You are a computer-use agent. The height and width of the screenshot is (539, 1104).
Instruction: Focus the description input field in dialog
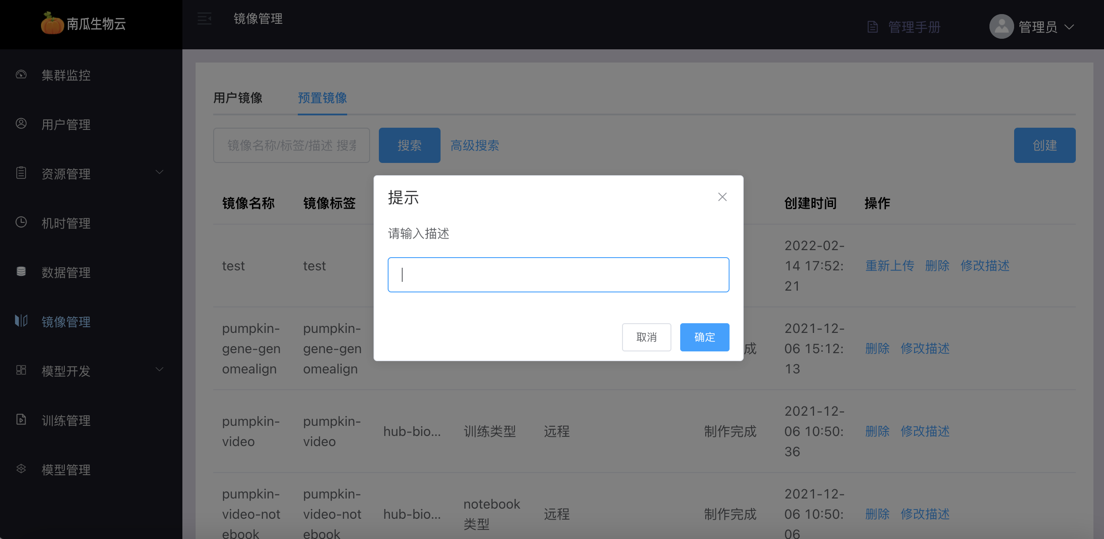point(558,275)
